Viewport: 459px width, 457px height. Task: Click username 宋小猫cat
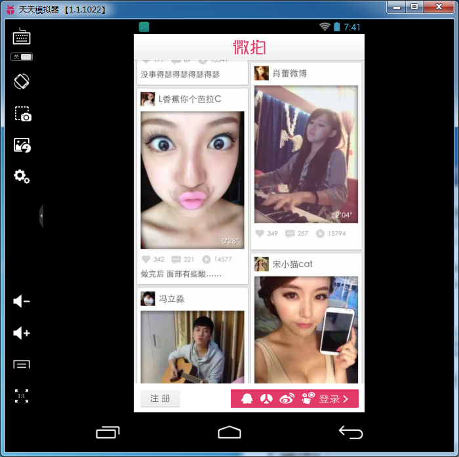[x=292, y=264]
